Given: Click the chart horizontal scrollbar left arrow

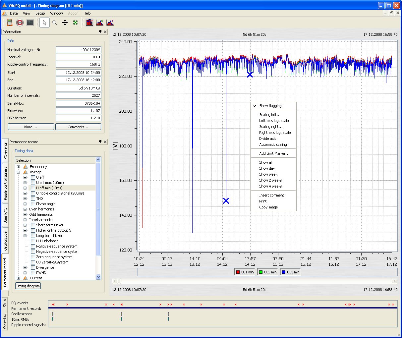Looking at the screenshot, I should click(x=115, y=281).
